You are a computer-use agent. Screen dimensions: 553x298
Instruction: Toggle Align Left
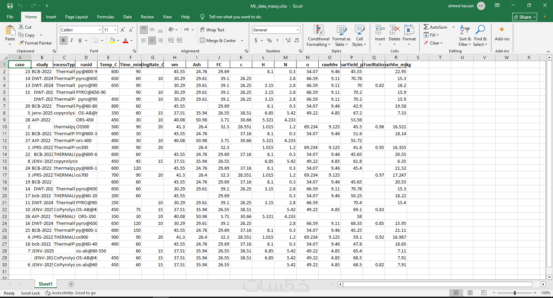[x=144, y=40]
